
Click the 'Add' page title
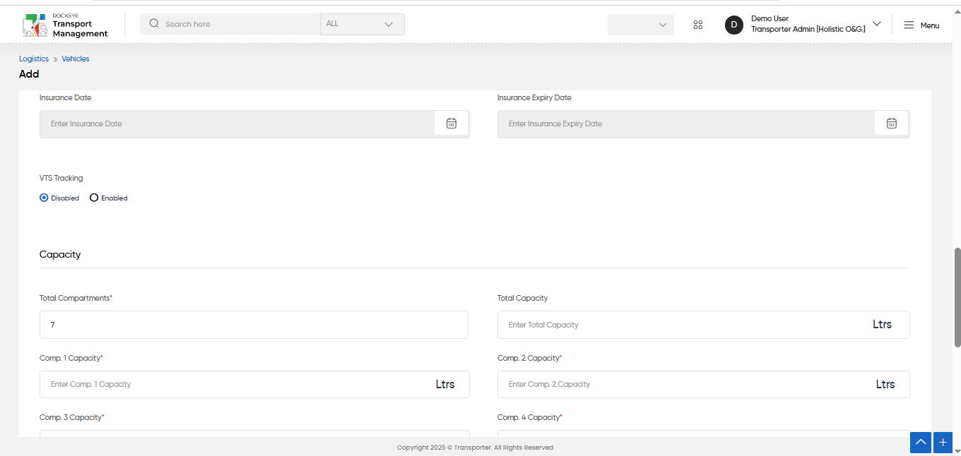coord(29,74)
